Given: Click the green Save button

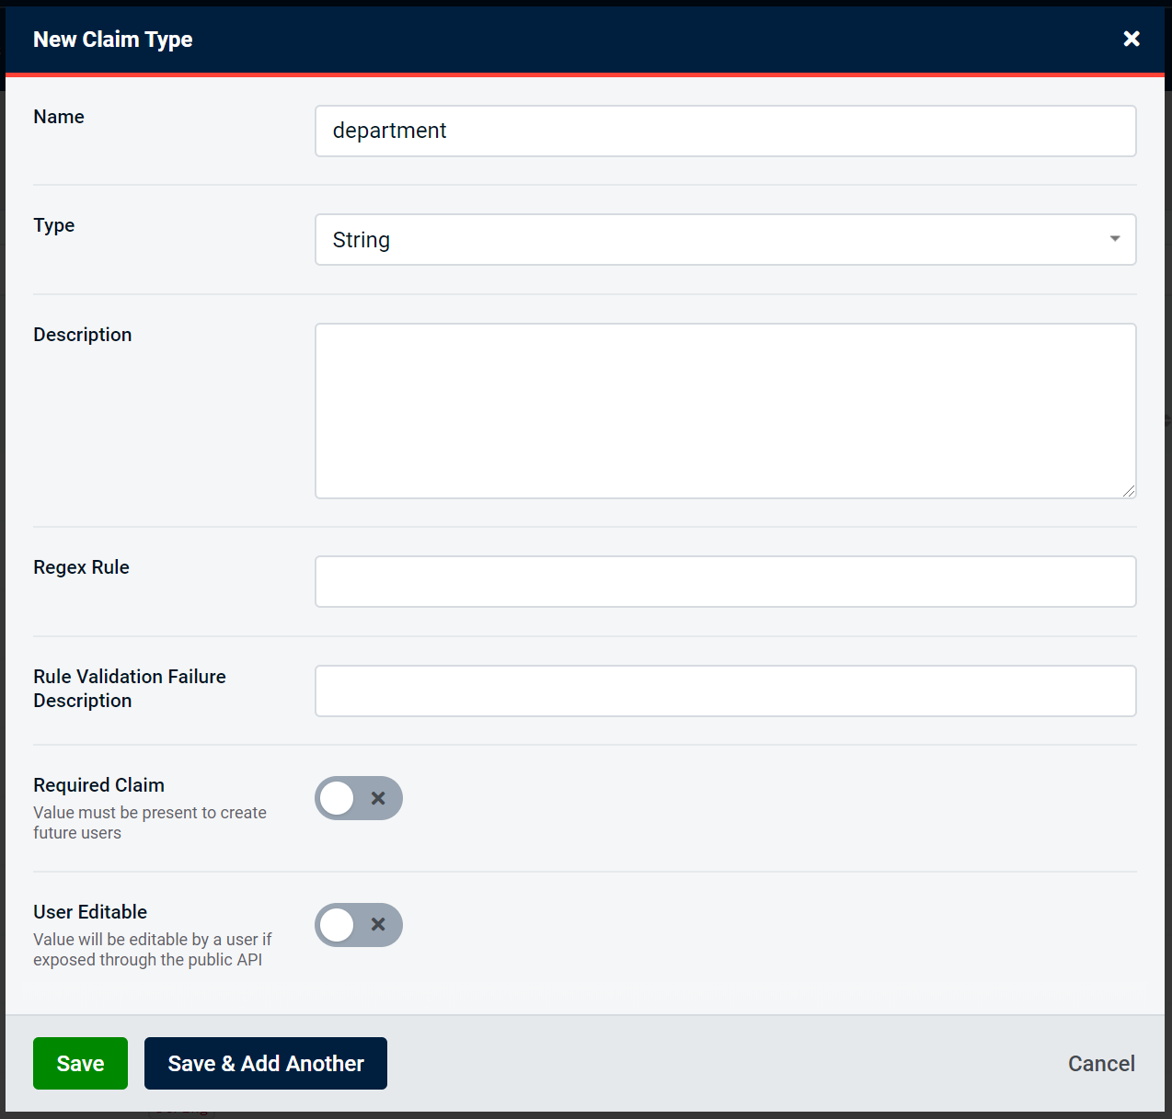Looking at the screenshot, I should (80, 1063).
